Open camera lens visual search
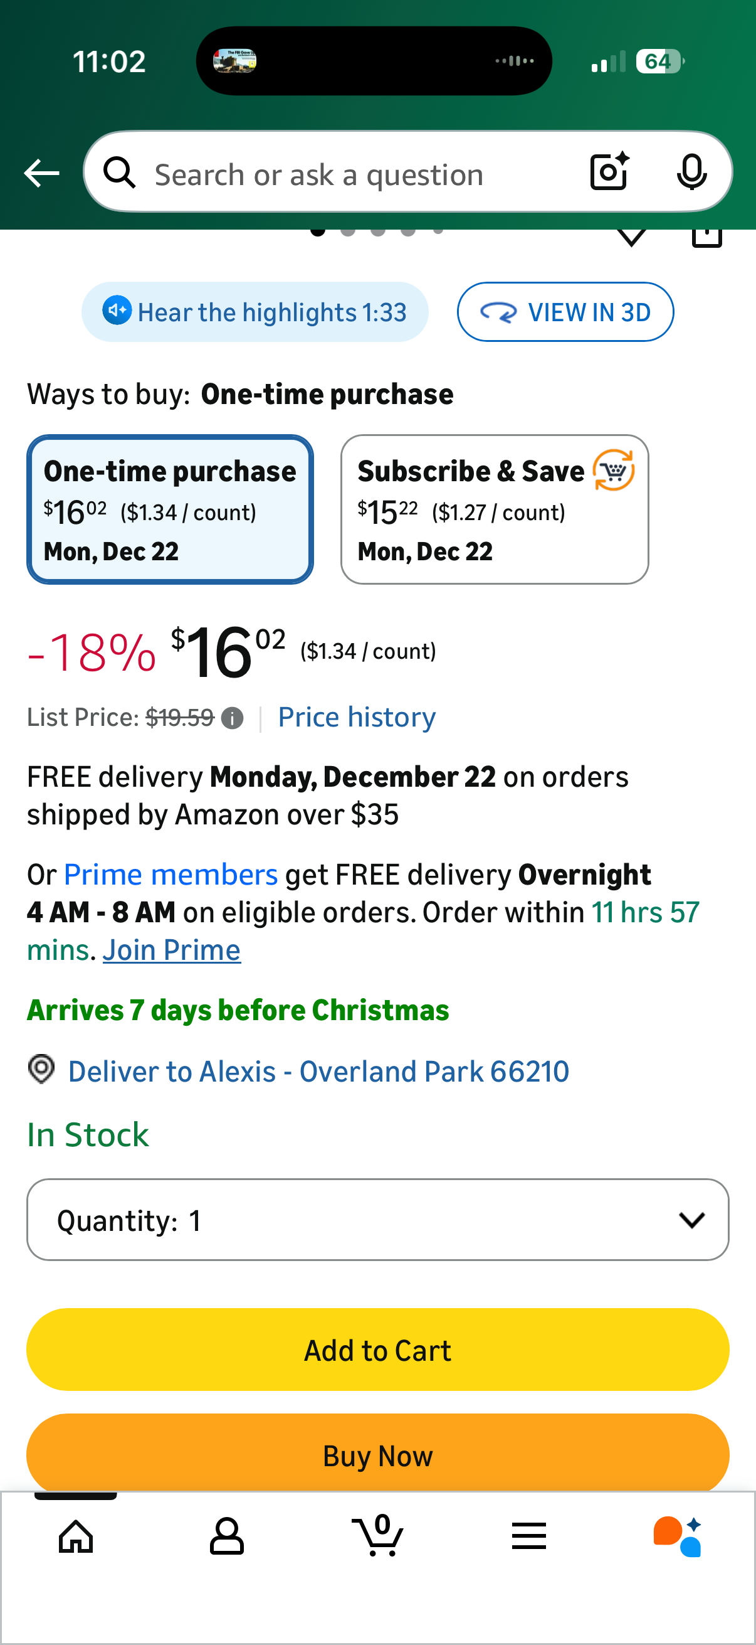 609,172
